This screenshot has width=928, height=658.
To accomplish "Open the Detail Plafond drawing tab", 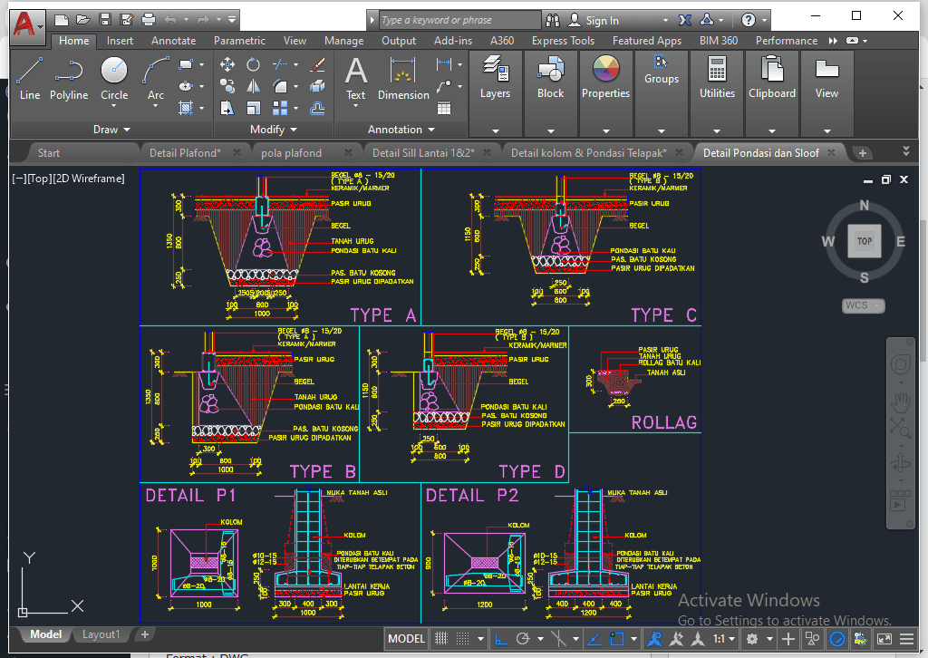I will [x=185, y=153].
